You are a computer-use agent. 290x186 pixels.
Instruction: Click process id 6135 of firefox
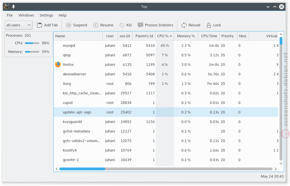click(127, 65)
